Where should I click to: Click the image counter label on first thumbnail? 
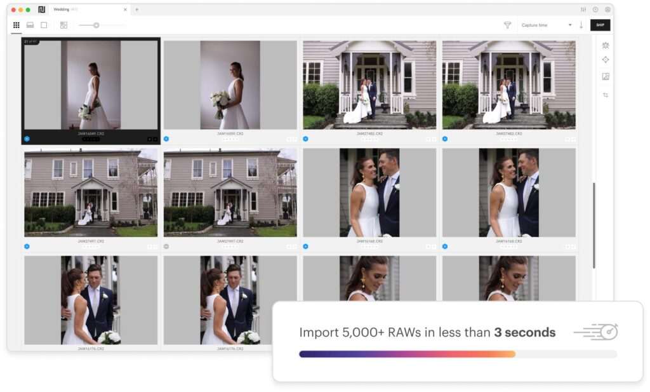click(x=31, y=42)
